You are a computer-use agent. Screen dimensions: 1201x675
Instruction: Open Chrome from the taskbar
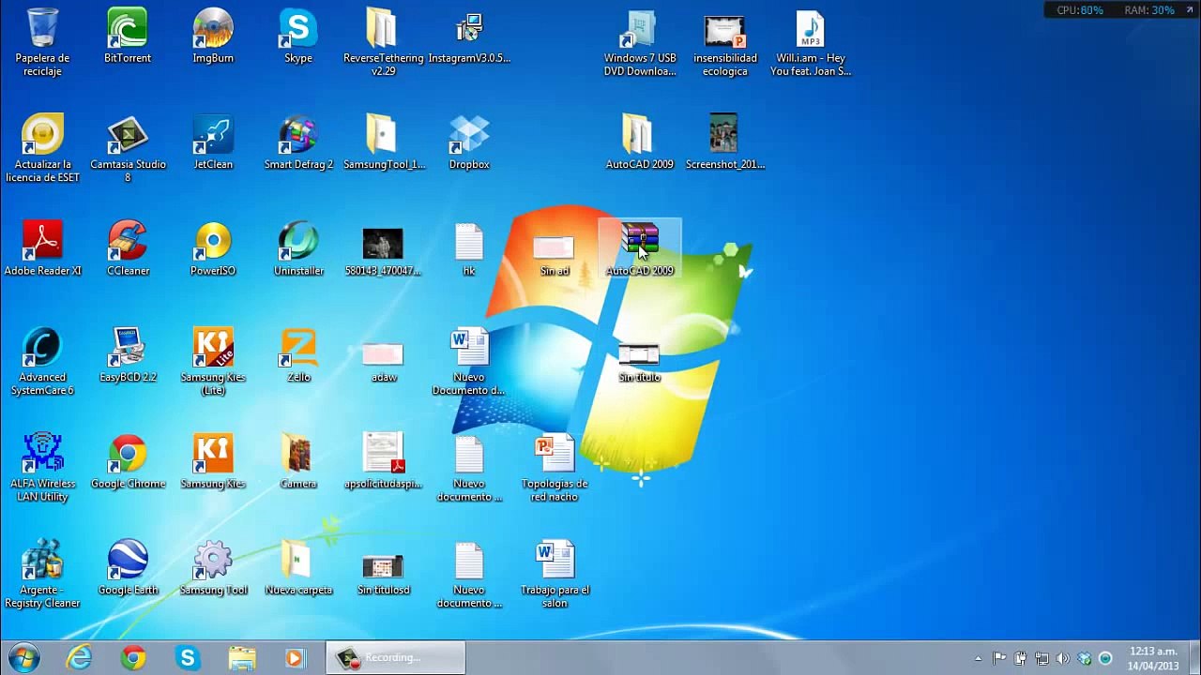133,658
